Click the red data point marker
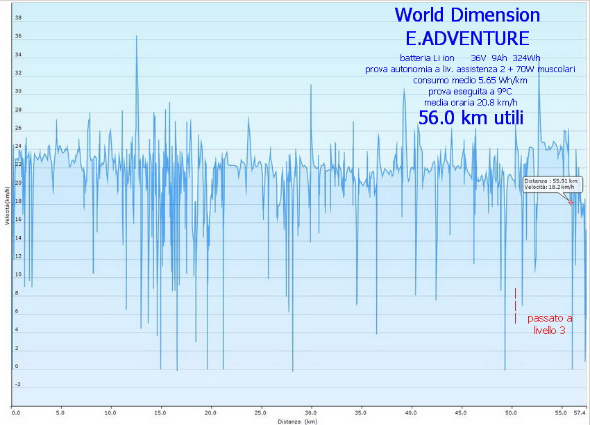 (571, 203)
